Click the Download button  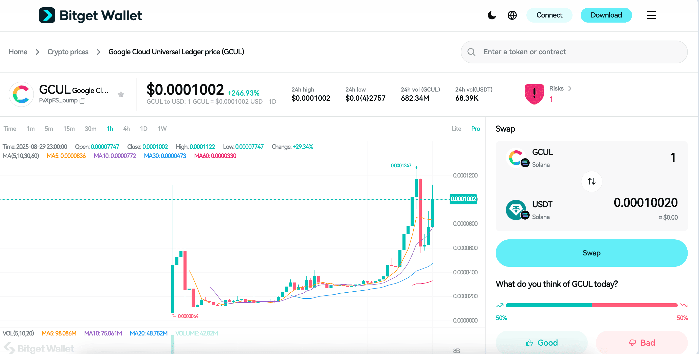coord(606,15)
